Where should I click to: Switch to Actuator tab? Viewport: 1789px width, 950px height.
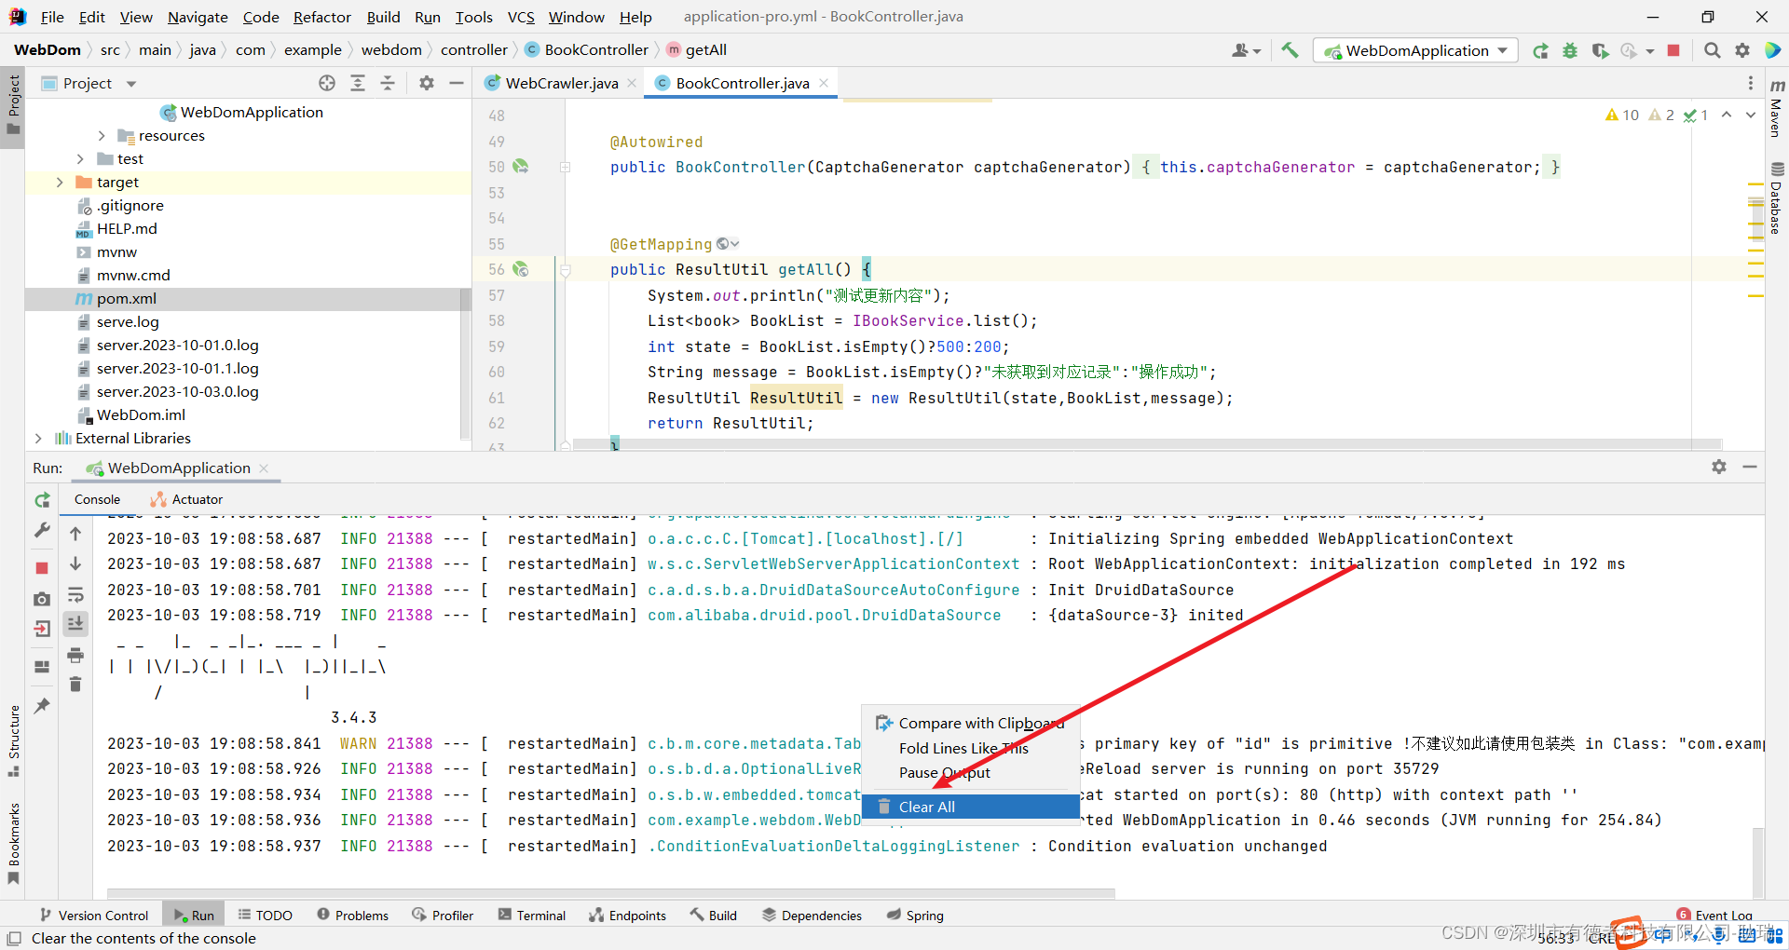(x=186, y=499)
